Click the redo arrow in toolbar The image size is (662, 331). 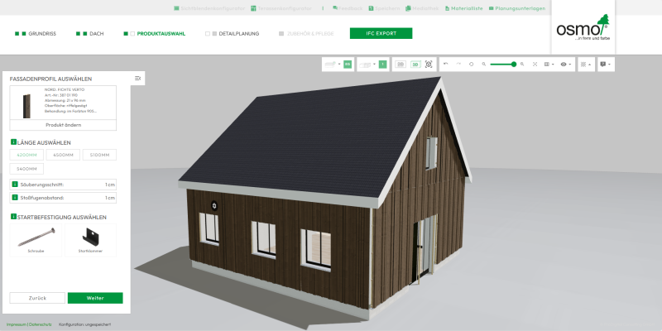(x=458, y=64)
